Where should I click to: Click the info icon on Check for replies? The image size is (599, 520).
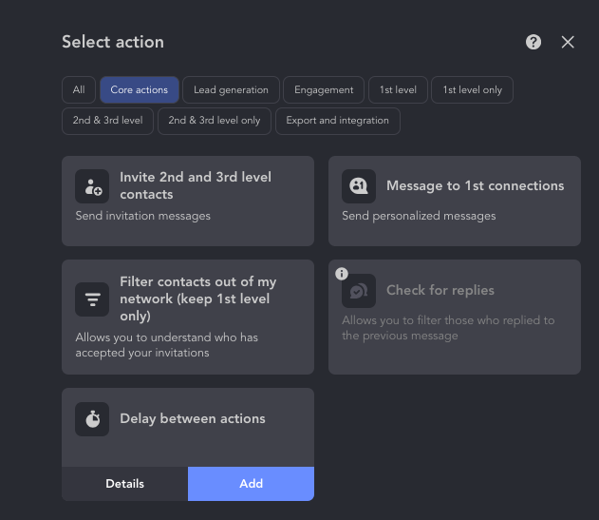point(342,274)
